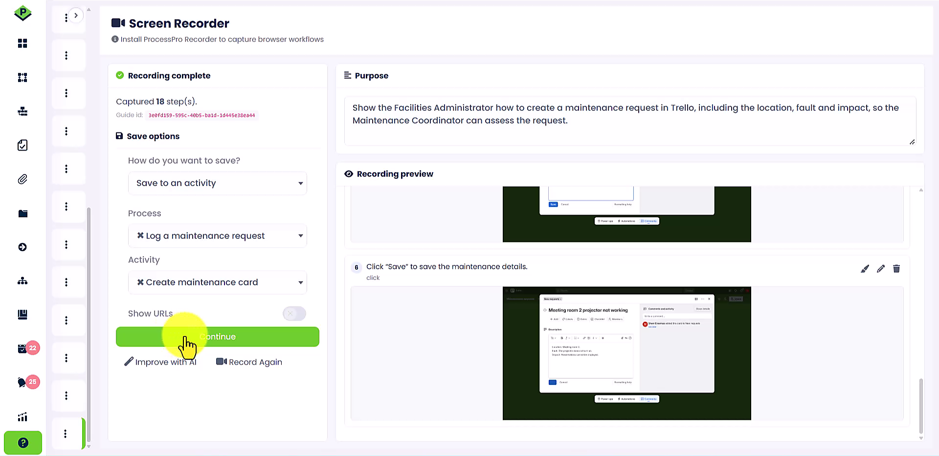Click the green Continue button

pos(218,337)
